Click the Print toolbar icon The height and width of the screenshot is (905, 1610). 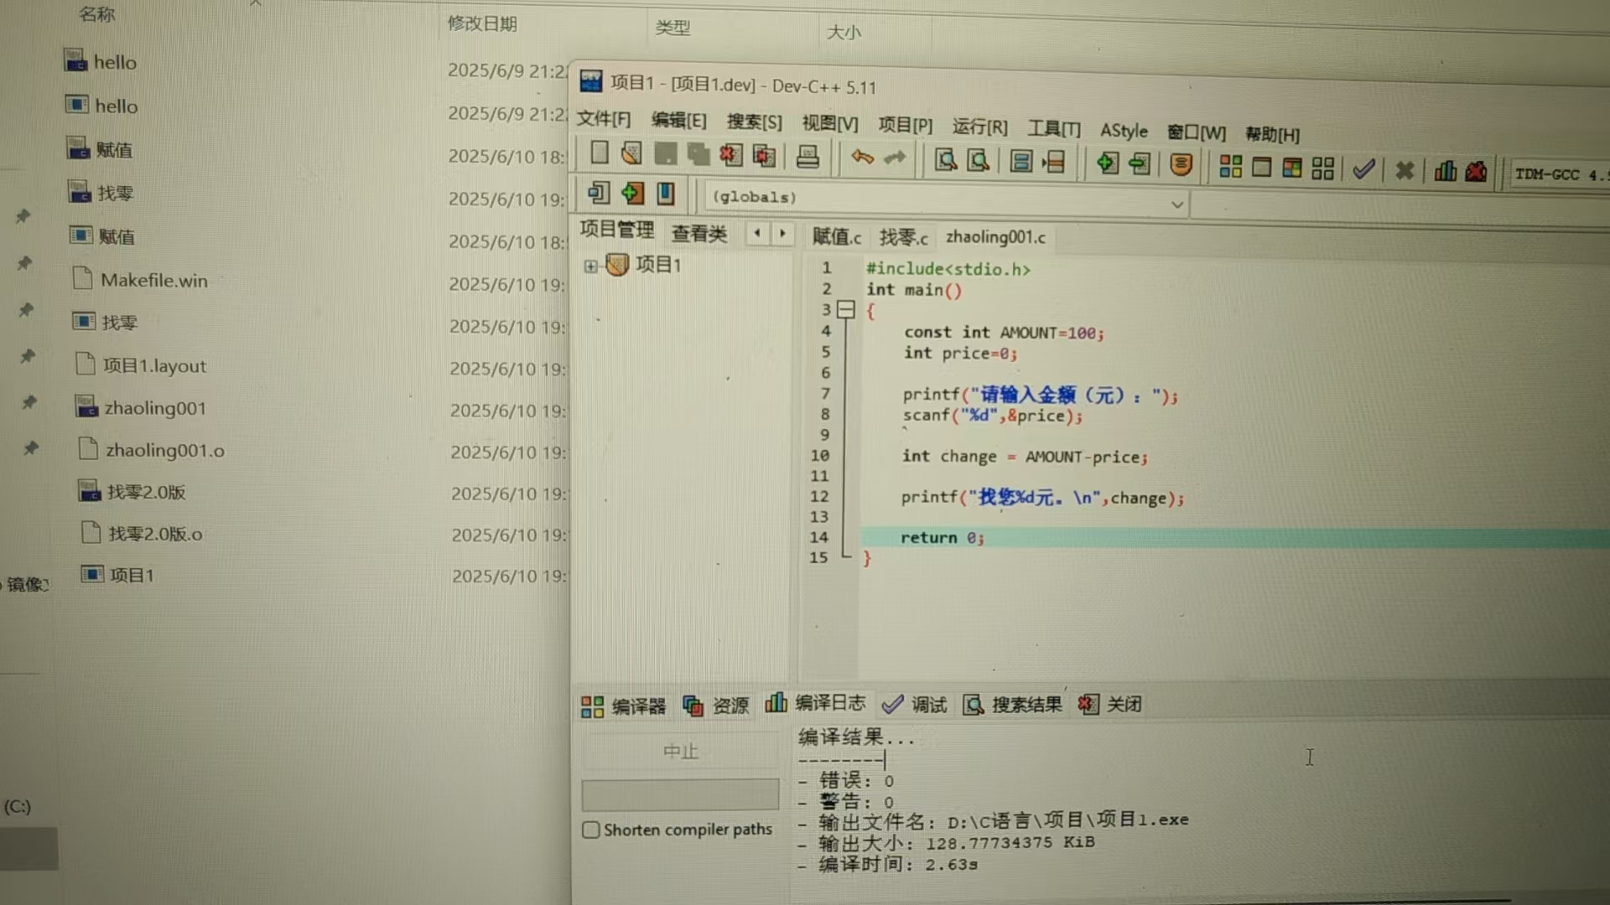808,157
